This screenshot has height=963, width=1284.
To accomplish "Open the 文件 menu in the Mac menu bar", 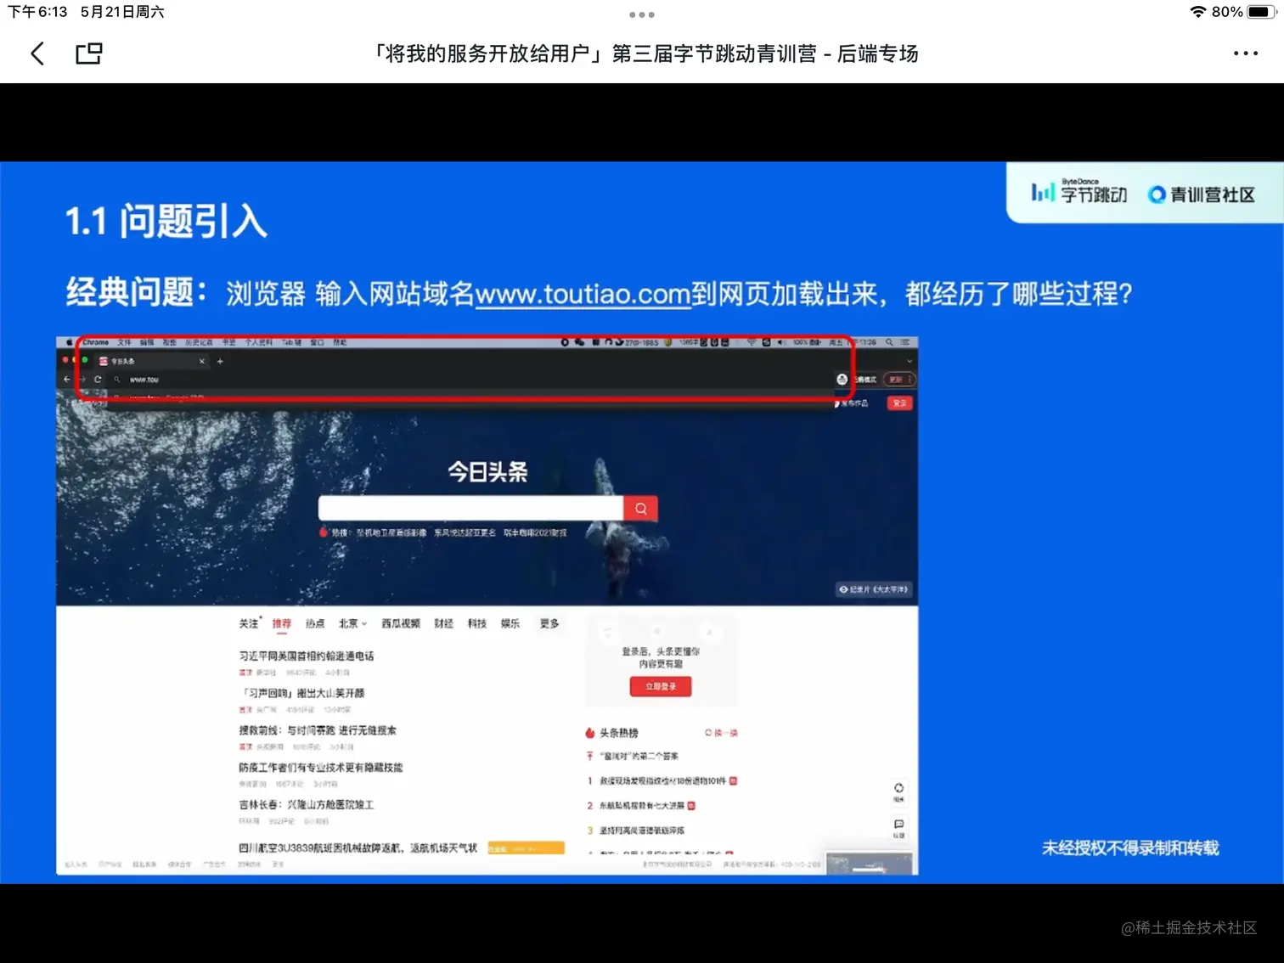I will (124, 342).
